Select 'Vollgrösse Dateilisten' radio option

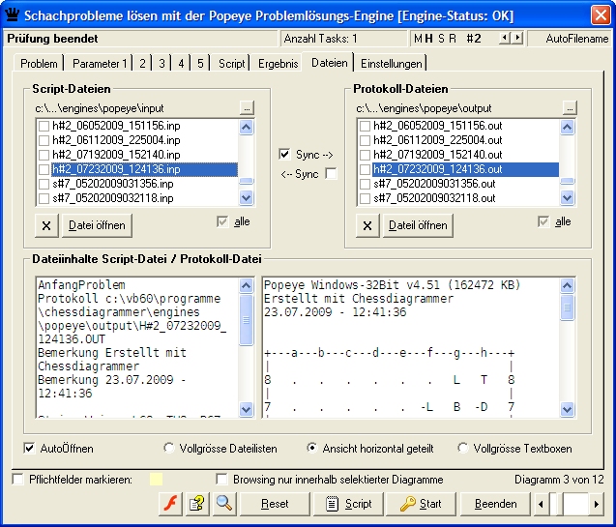point(170,449)
